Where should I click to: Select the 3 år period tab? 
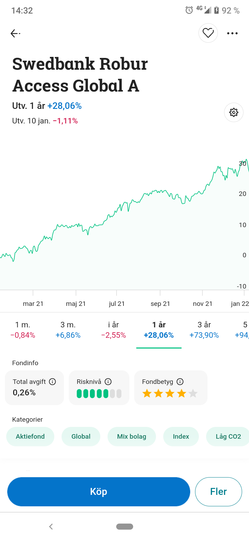pos(204,330)
